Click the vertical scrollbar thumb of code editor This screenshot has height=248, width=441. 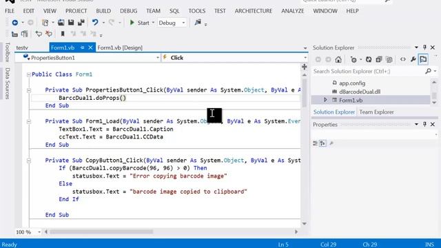pos(305,94)
